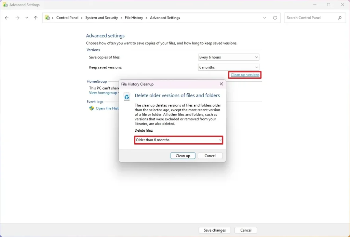This screenshot has width=350, height=237.
Task: Open recent locations chevron
Action: coord(27,18)
